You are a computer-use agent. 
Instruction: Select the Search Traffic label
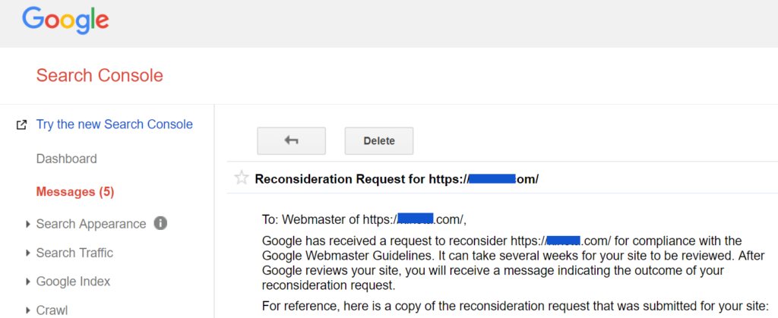(x=74, y=253)
